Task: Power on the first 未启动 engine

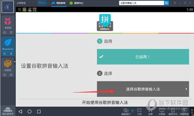Action: pos(5,33)
